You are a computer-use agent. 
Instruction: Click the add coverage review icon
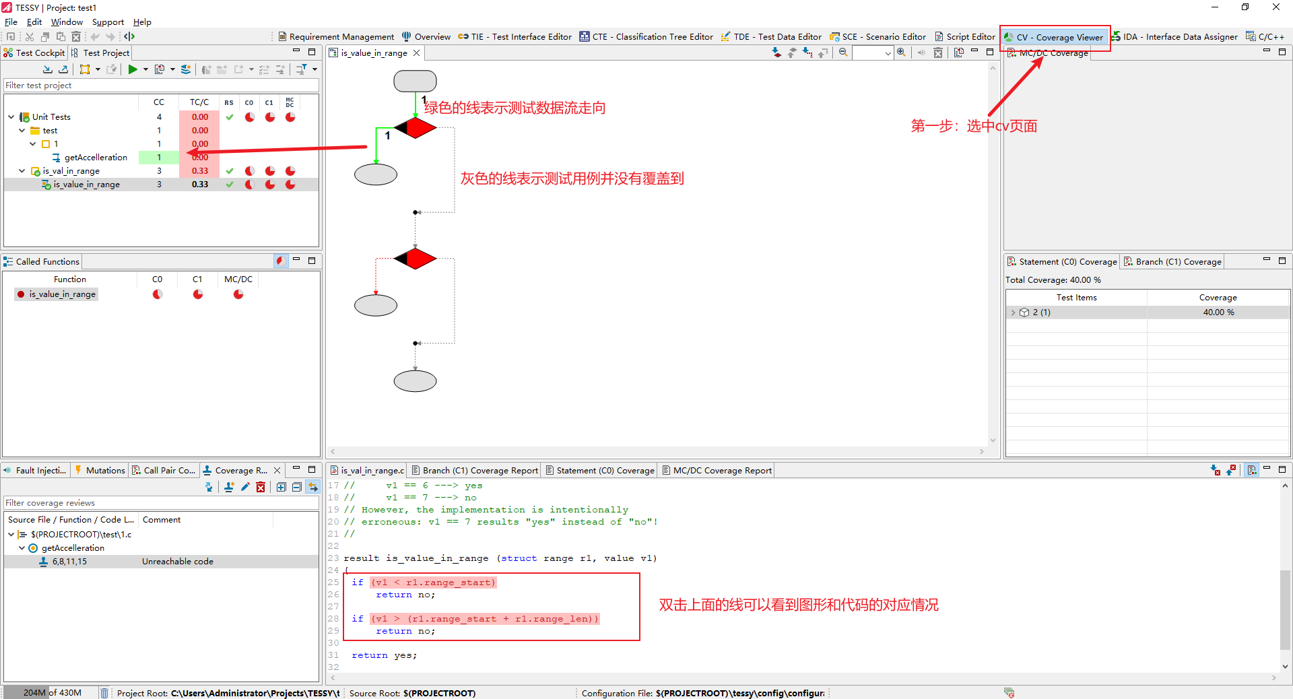(230, 487)
